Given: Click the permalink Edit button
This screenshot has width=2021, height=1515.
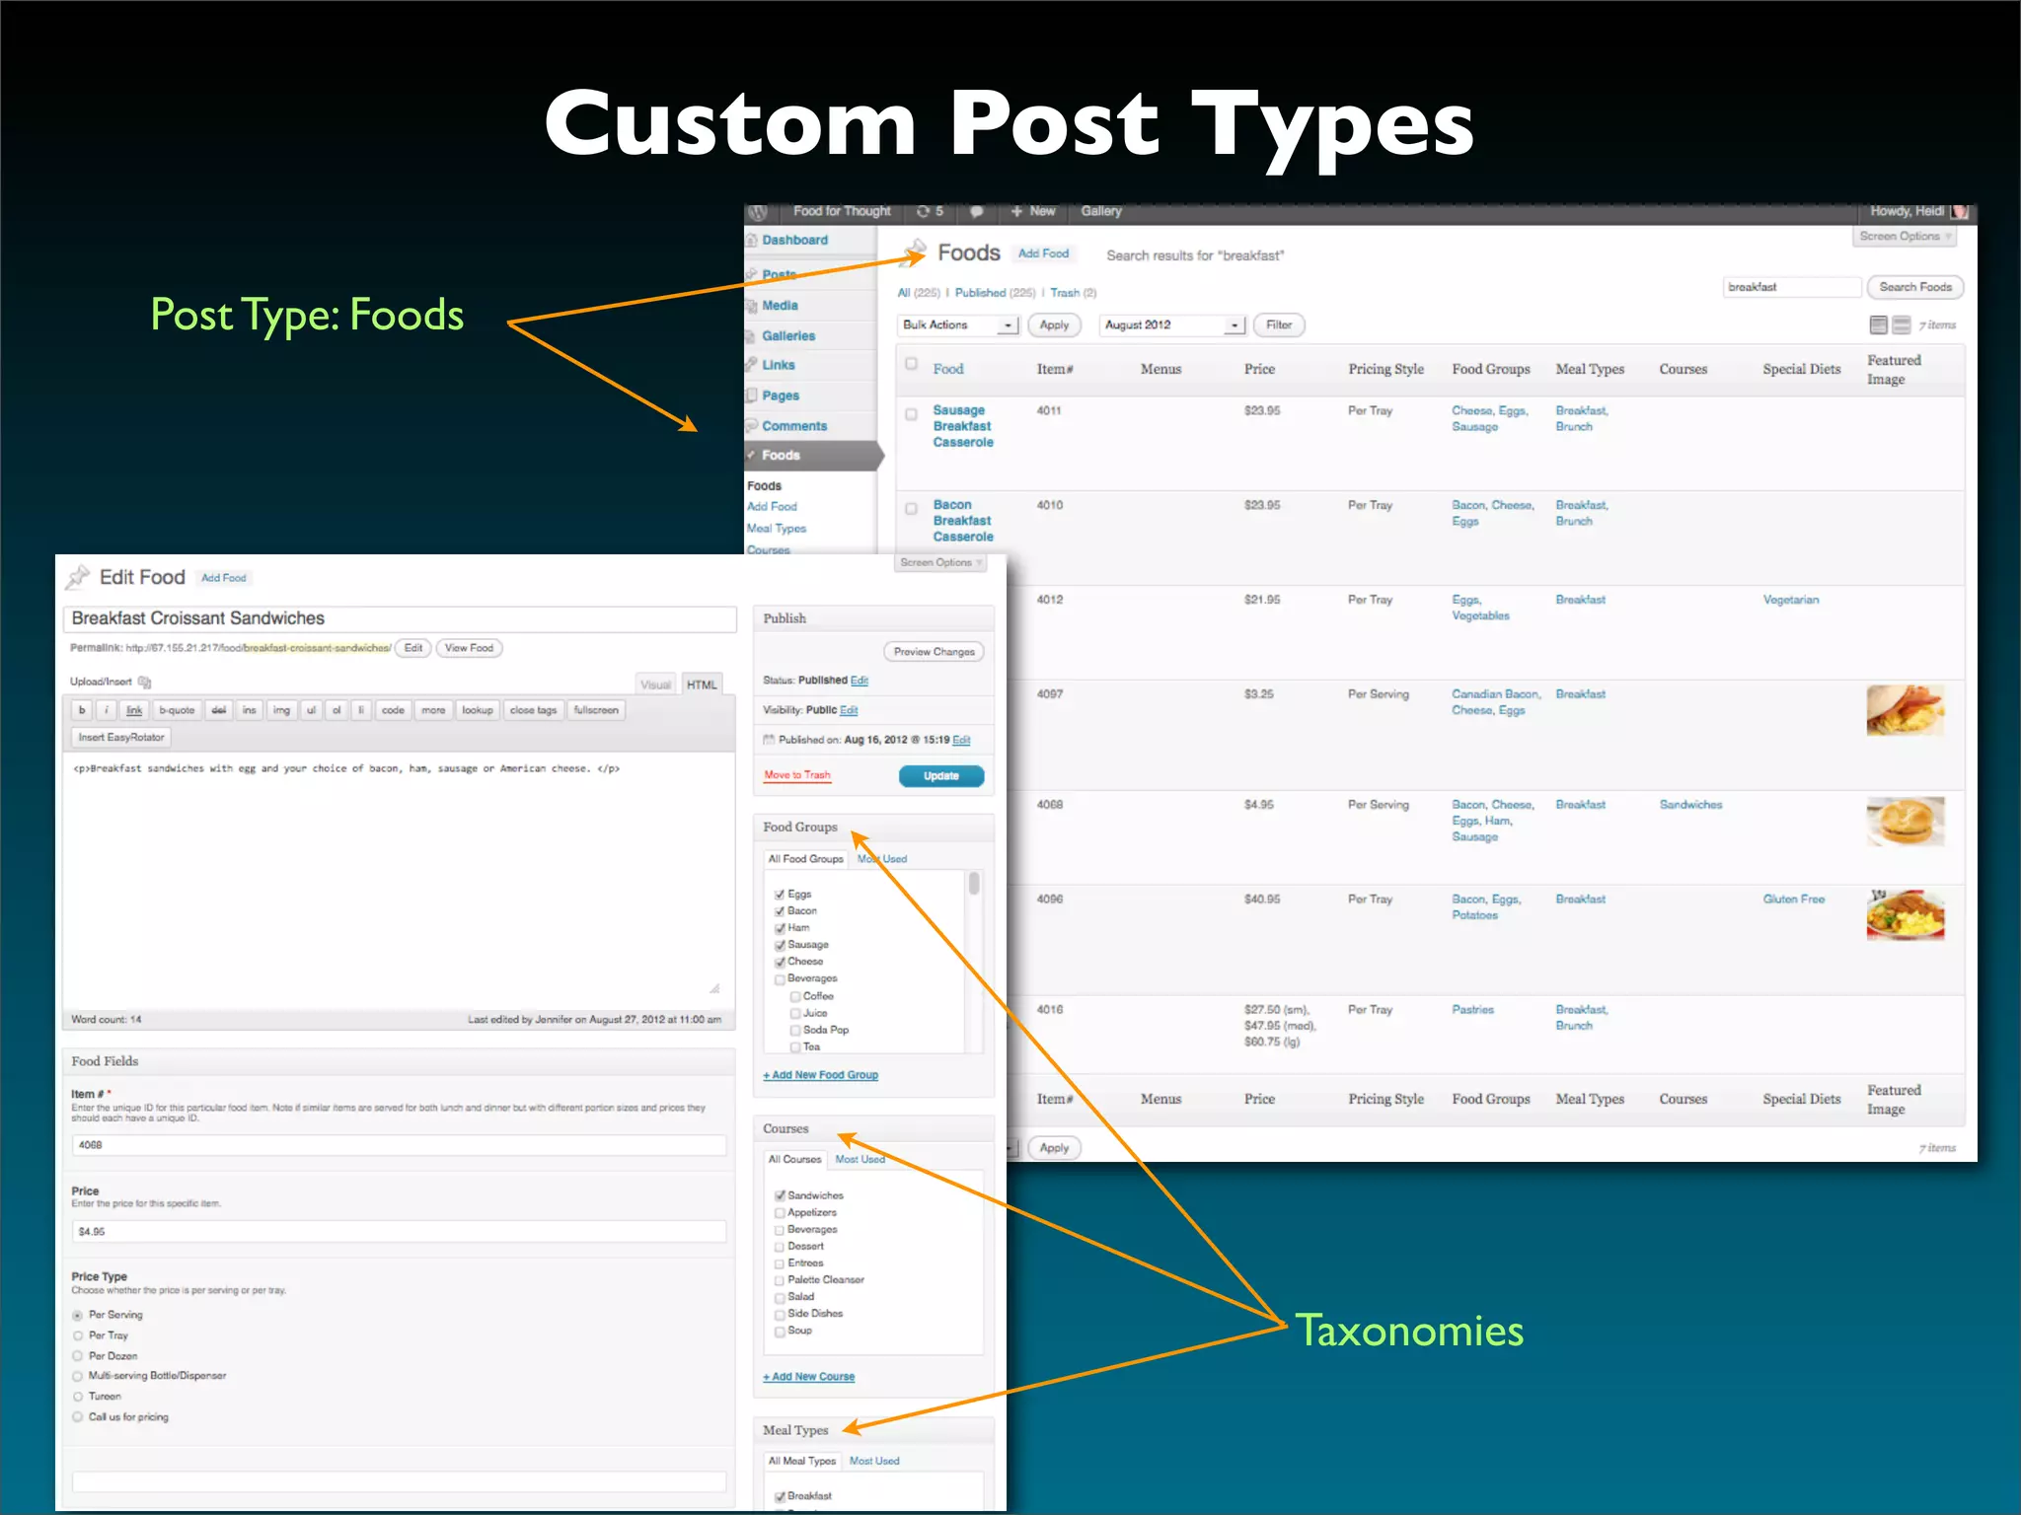Looking at the screenshot, I should (x=413, y=648).
